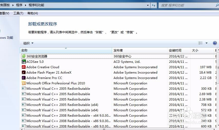The width and height of the screenshot is (219, 130).
Task: Click the address bar refresh button
Action: coord(154,5)
